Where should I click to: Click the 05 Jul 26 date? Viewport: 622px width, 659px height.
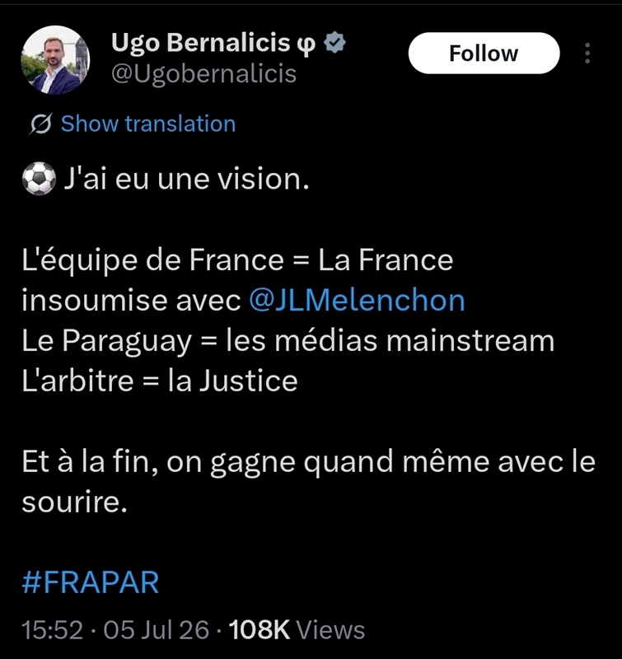[156, 630]
